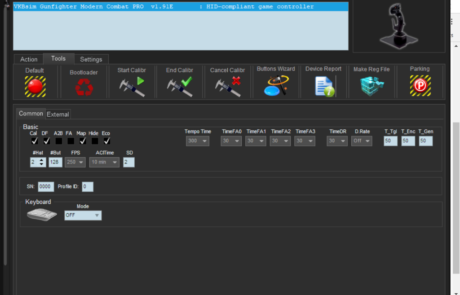Enable the A2B checkbox
The height and width of the screenshot is (295, 460).
pos(59,141)
